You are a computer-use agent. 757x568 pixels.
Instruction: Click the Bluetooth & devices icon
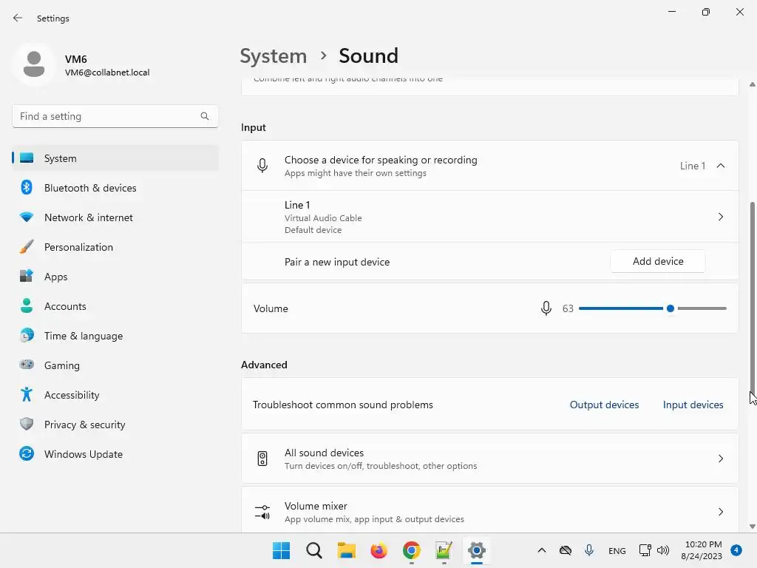[x=27, y=188]
